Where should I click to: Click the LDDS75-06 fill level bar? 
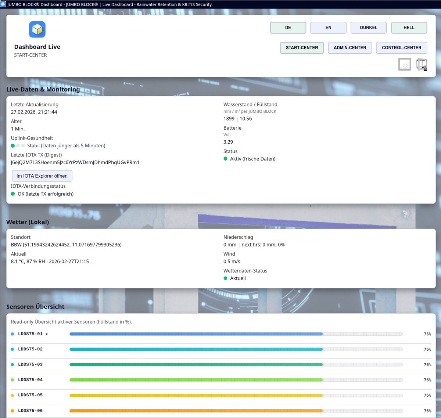pos(236,411)
